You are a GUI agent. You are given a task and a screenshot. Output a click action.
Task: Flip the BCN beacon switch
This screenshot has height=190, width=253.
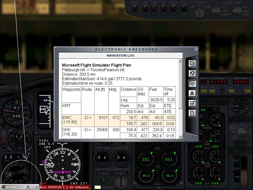[x=163, y=8]
